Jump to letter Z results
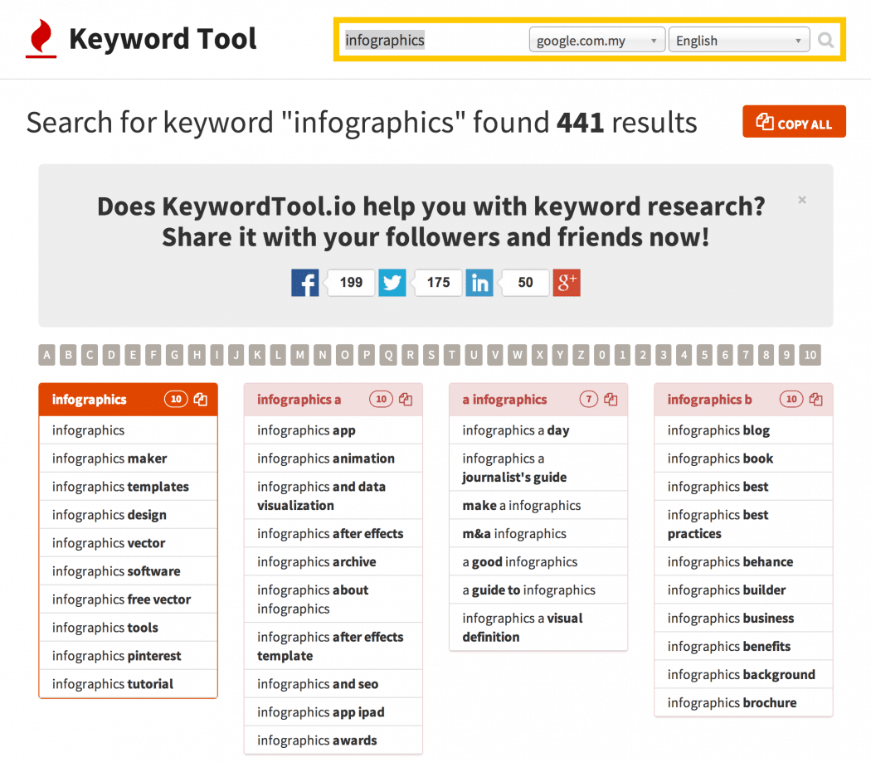The height and width of the screenshot is (762, 871). 581,355
